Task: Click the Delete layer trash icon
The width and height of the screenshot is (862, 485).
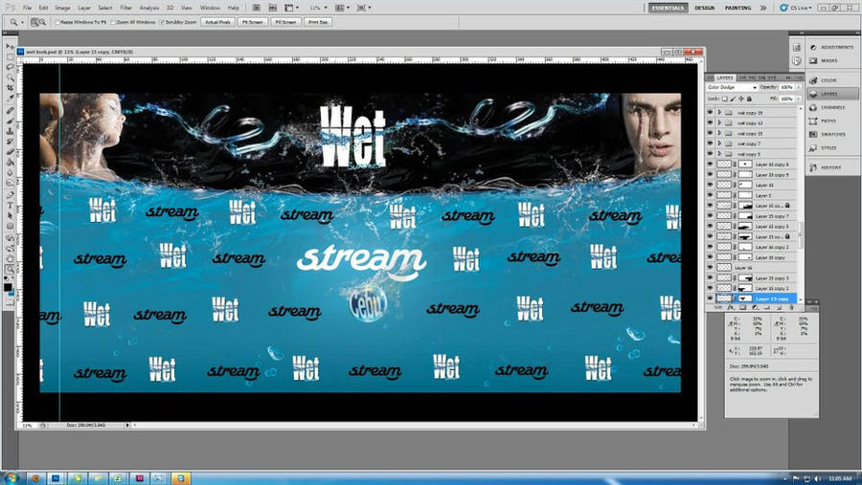Action: click(x=792, y=308)
